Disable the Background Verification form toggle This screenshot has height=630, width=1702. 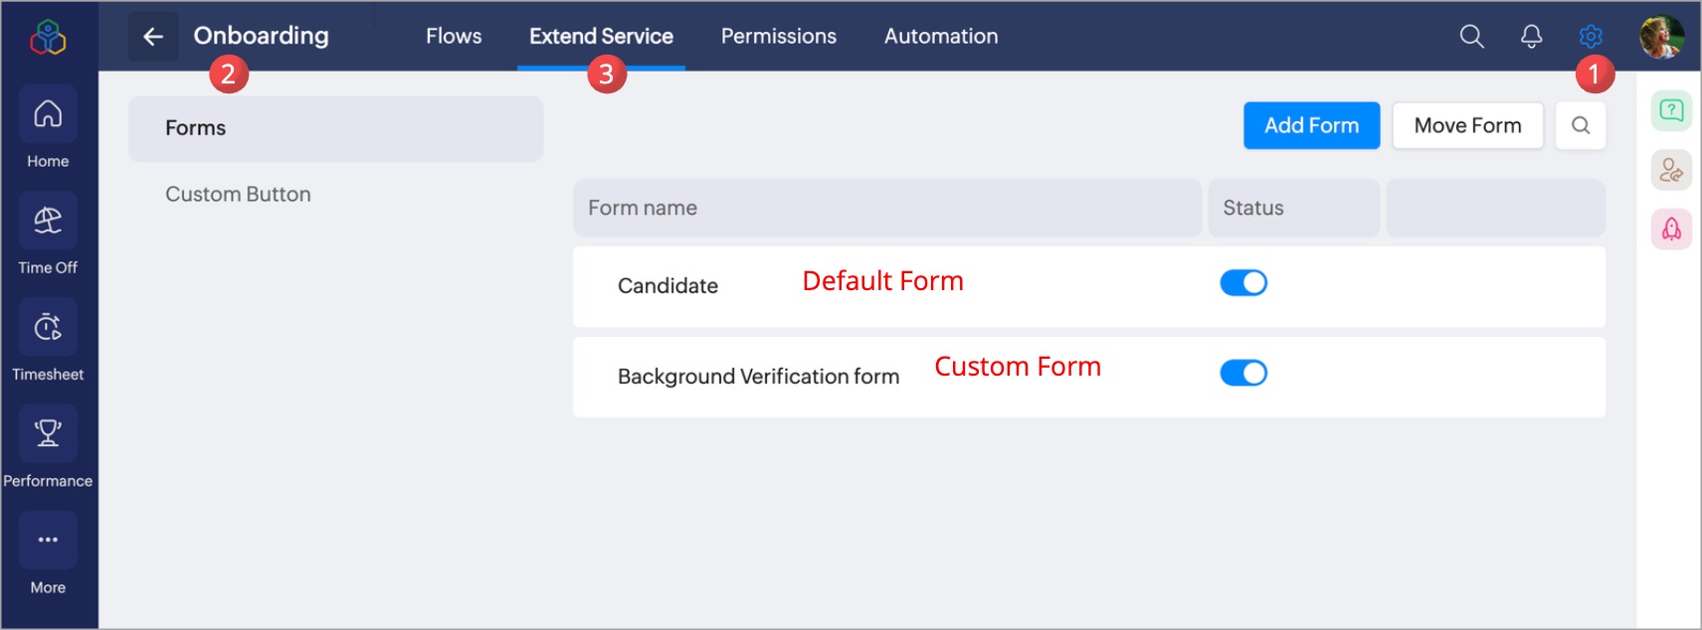(1243, 373)
